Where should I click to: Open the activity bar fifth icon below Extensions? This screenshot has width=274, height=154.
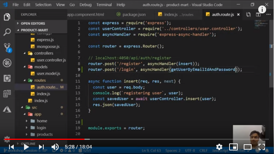coord(7,93)
